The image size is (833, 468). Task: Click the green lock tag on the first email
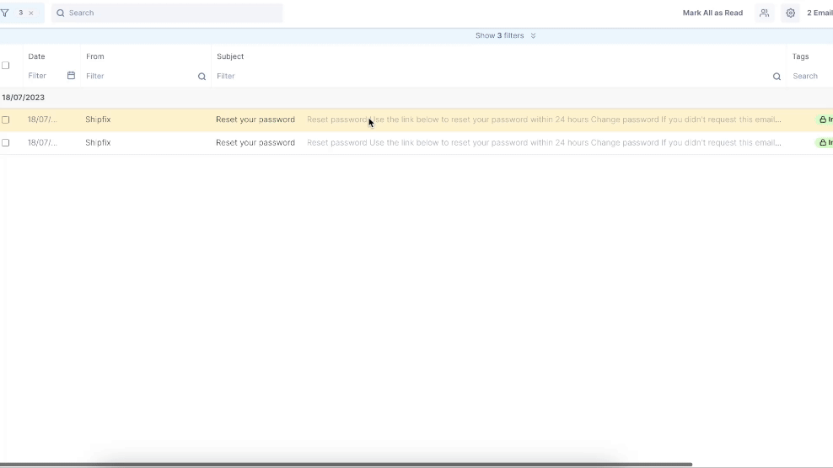(x=825, y=120)
